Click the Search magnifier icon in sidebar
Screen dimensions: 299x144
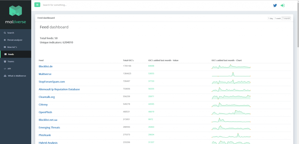[x=5, y=33]
